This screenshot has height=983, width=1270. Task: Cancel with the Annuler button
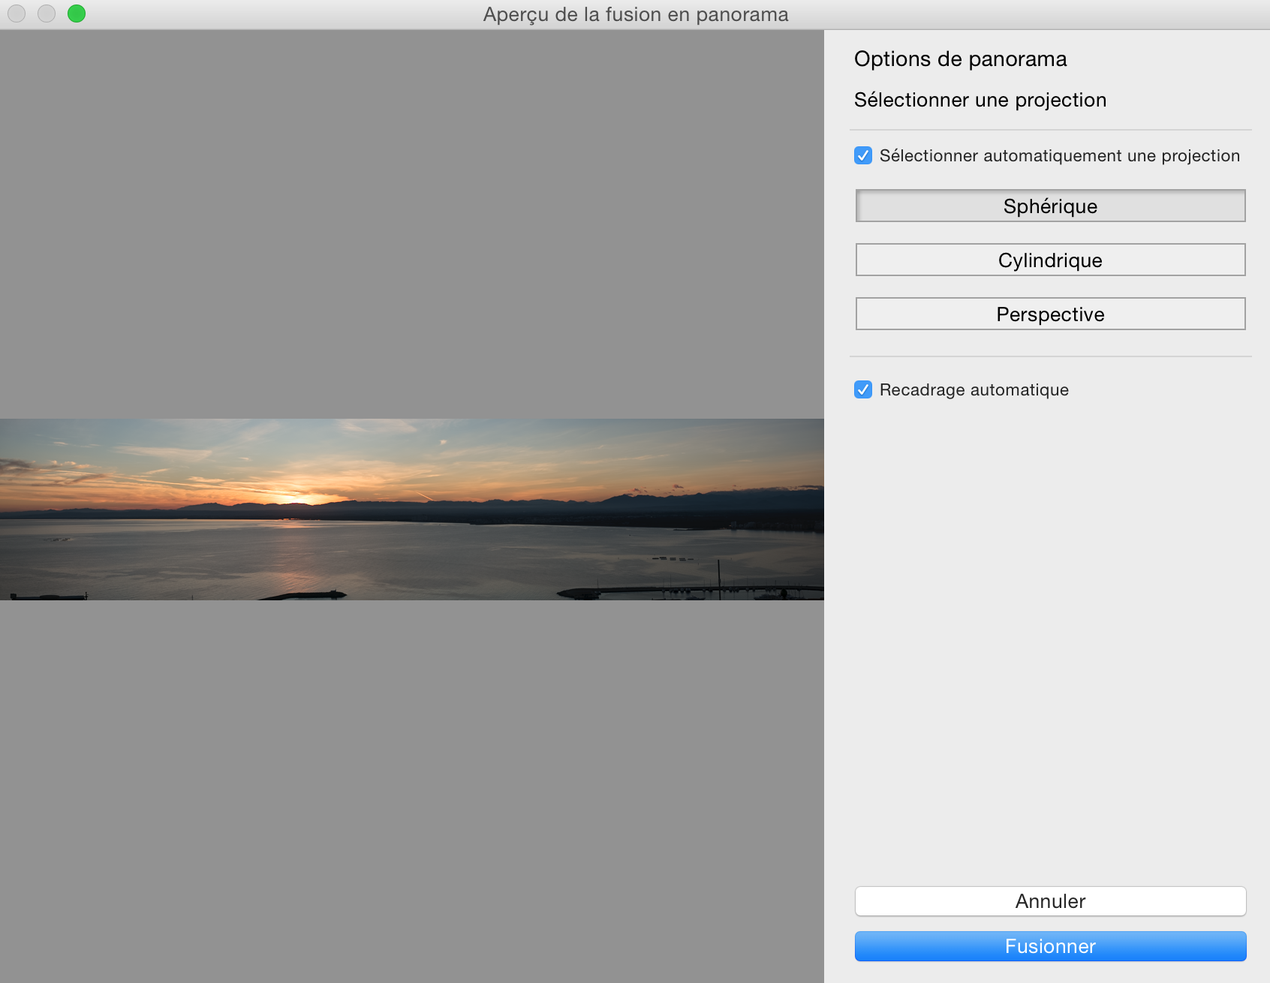[1050, 901]
